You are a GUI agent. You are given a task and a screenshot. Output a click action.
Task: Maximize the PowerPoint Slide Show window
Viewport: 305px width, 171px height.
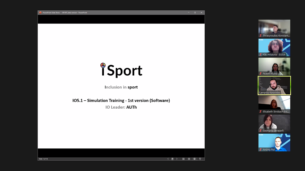tap(195, 12)
